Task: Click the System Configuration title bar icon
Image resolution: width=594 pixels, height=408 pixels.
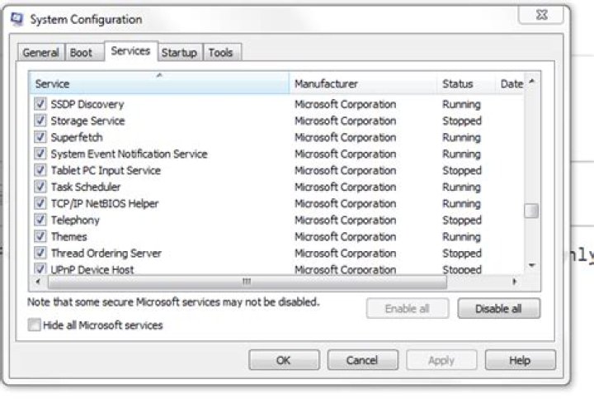Action: coord(16,18)
